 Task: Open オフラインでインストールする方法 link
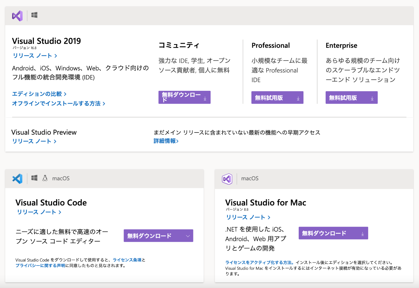pyautogui.click(x=59, y=104)
